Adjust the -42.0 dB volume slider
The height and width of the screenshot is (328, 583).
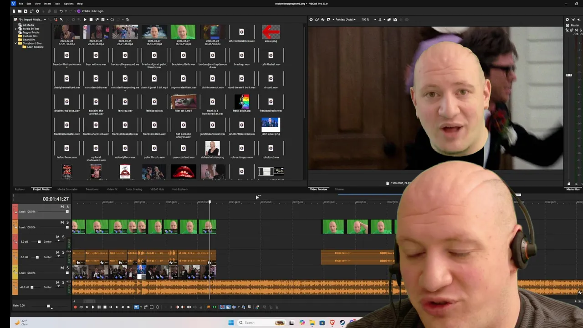click(32, 287)
